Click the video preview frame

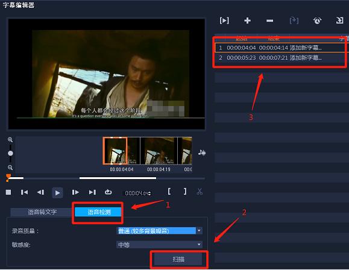pyautogui.click(x=107, y=74)
